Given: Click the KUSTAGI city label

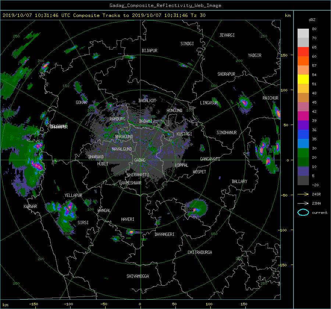Looking at the screenshot, I should pyautogui.click(x=184, y=134).
